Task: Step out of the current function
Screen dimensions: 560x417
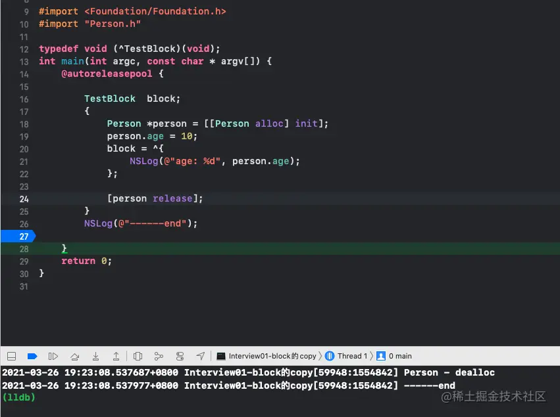Action: tap(116, 356)
